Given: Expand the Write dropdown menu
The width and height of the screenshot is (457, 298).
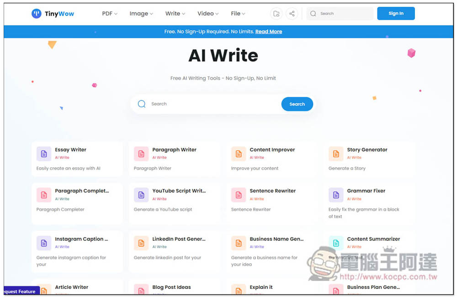Looking at the screenshot, I should point(175,14).
